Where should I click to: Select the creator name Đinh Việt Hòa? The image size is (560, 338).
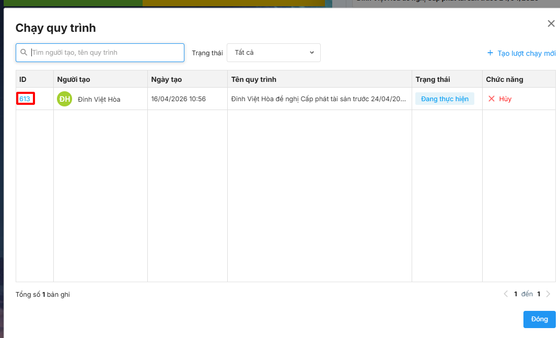click(99, 99)
